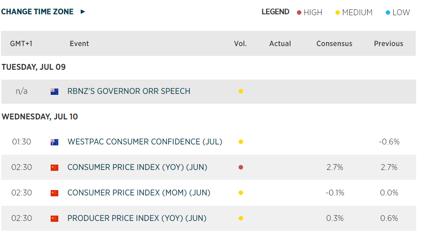Screen dimensions: 422x233
Task: Open Producer Price Index (YoY) (Jun) event
Action: click(137, 218)
